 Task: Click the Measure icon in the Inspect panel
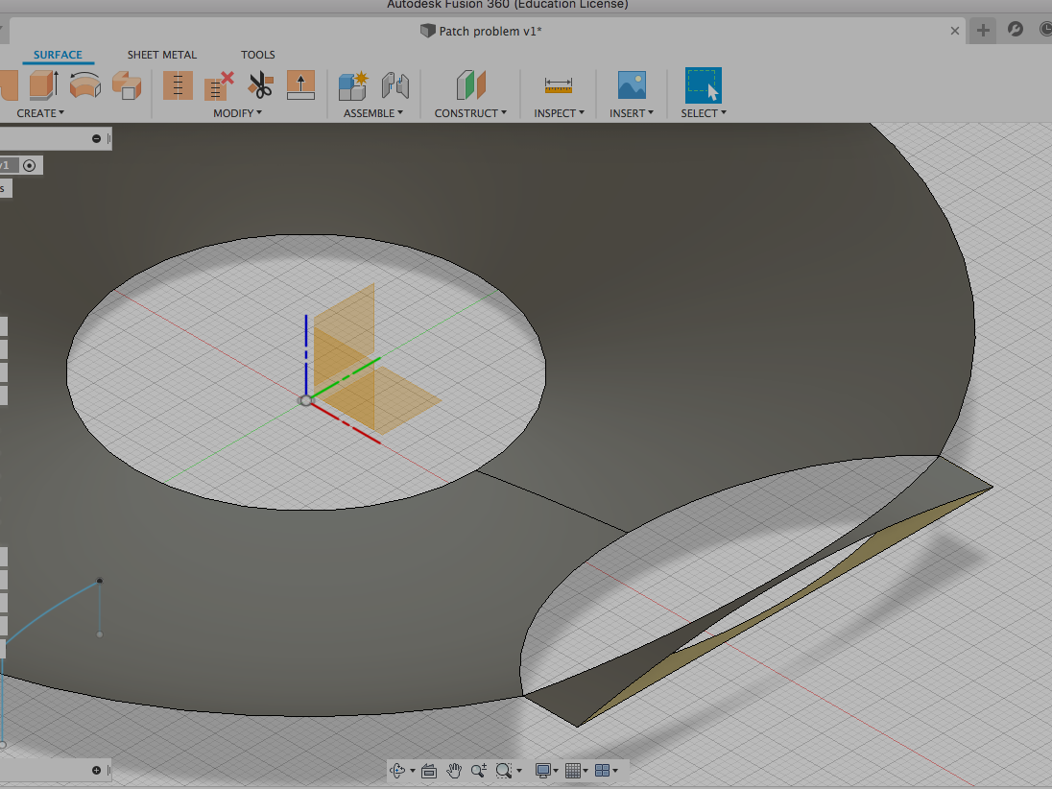pyautogui.click(x=558, y=85)
